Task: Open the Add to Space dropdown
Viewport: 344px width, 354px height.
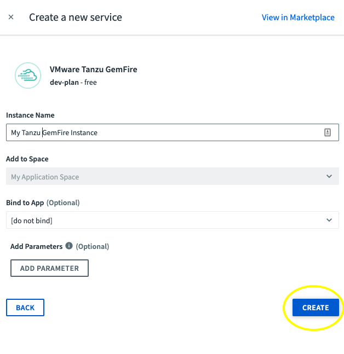Action: click(172, 177)
